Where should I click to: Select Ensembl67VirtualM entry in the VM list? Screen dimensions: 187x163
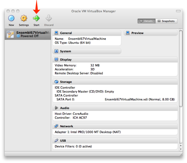point(28,34)
